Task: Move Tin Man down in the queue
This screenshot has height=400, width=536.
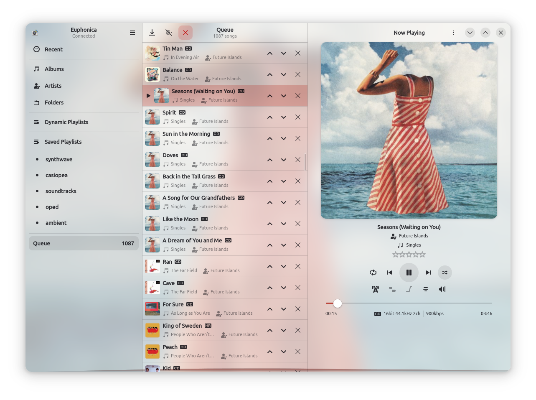Action: pos(284,53)
